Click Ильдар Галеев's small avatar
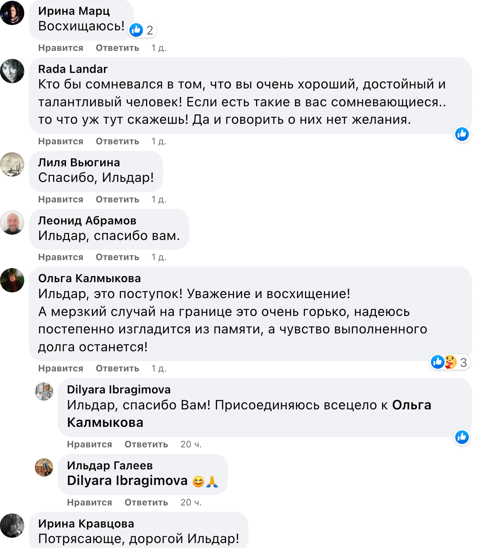Screen dimensions: 492x548 (x=44, y=467)
